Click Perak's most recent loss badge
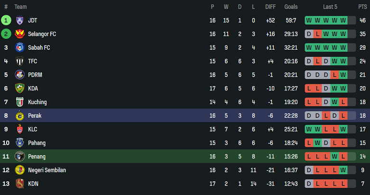Viewport: 370px width, 195px height. pos(343,115)
